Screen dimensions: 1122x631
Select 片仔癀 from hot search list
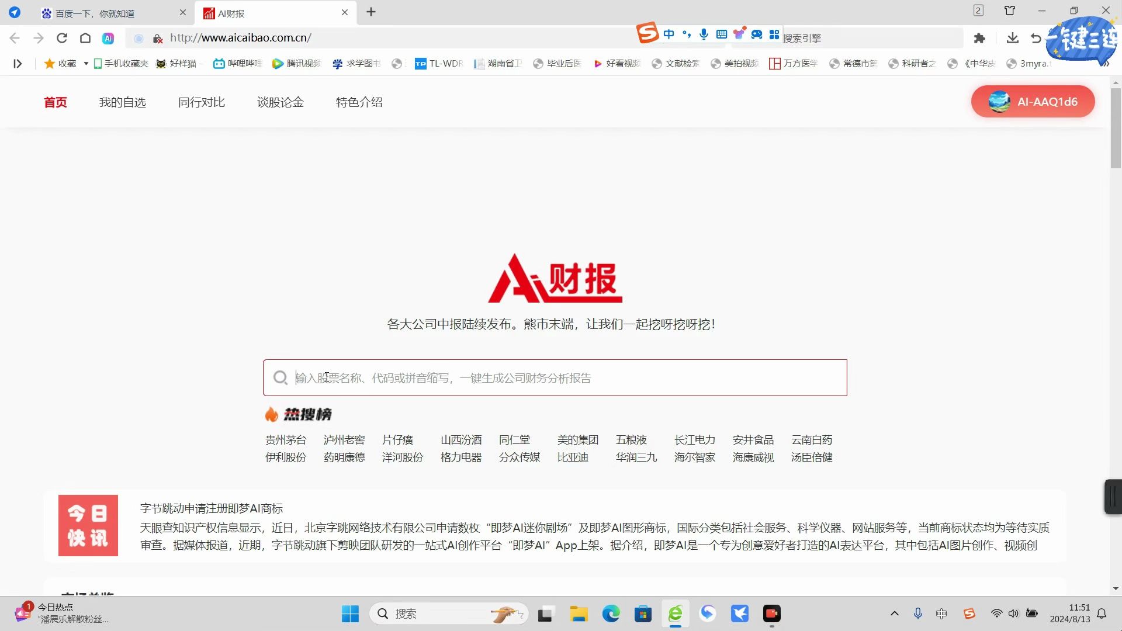pos(397,440)
